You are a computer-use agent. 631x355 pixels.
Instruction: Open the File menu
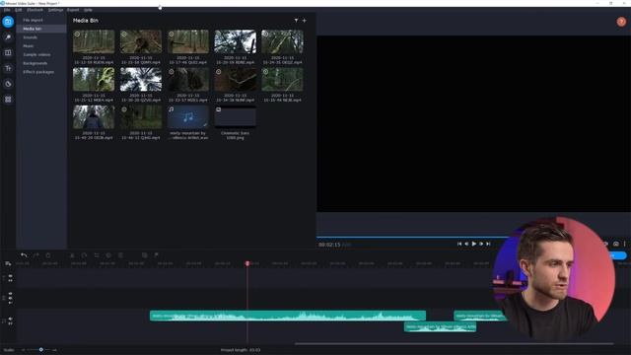7,10
